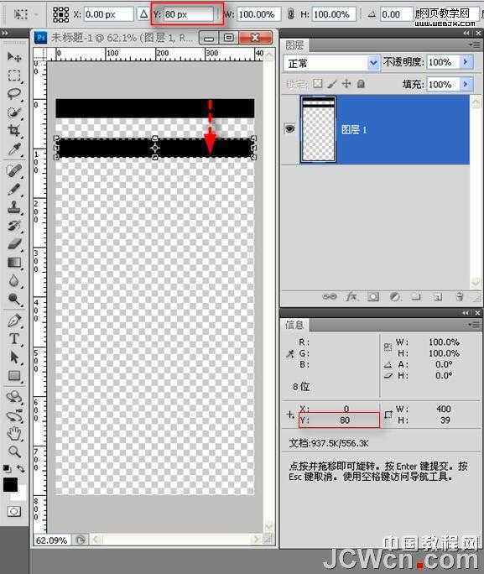Click the 图层 1 layer thumbnail
This screenshot has width=484, height=574.
318,129
